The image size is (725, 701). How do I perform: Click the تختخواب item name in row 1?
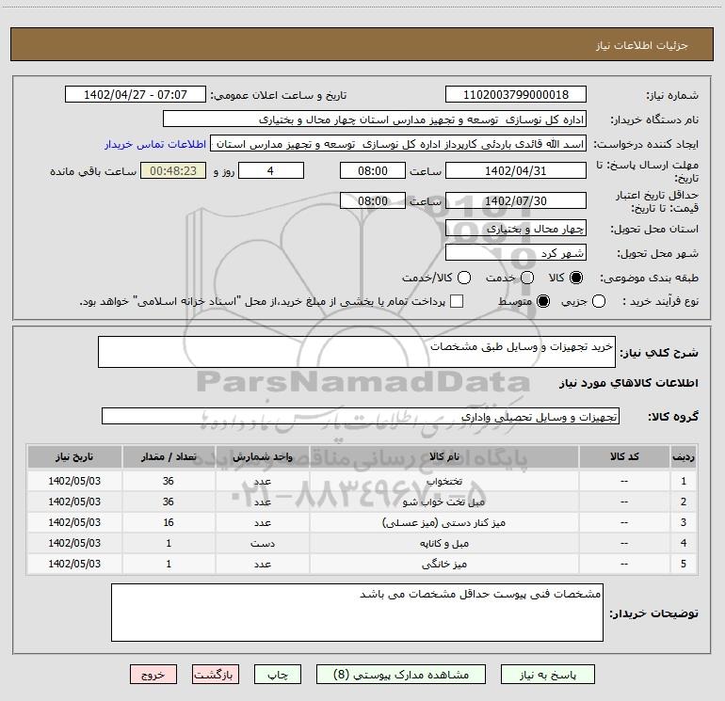click(444, 481)
